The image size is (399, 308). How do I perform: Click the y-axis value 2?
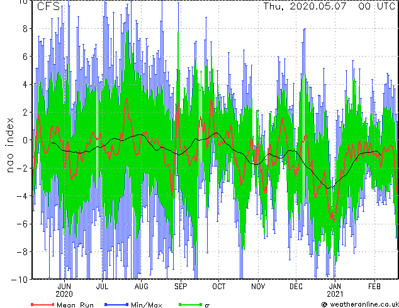point(25,113)
